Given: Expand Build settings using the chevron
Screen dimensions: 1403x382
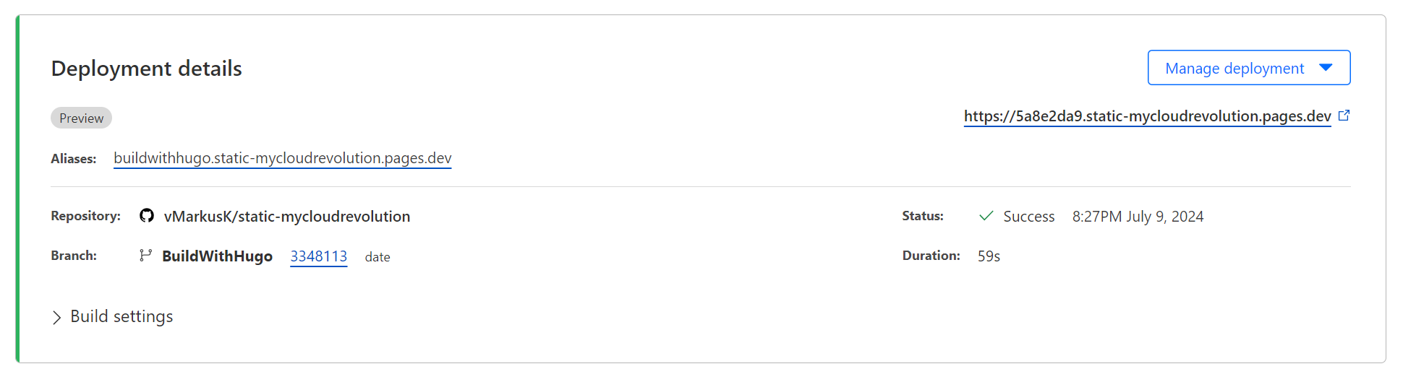Looking at the screenshot, I should 56,318.
